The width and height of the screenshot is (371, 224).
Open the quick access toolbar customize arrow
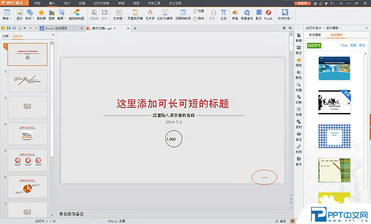click(36, 28)
